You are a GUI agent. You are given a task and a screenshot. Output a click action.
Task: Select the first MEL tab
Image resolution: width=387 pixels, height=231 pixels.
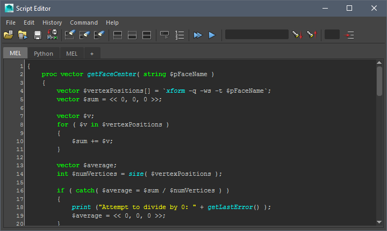pyautogui.click(x=15, y=53)
